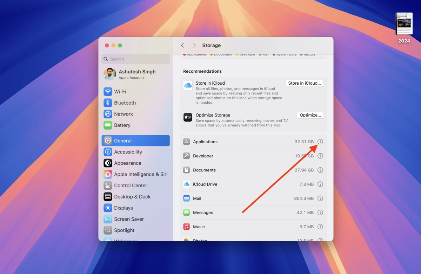Open Desktop & Dock settings
Viewport: 421px width, 274px height.
pos(136,197)
